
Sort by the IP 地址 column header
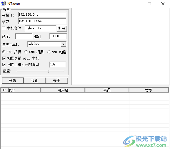21,90
